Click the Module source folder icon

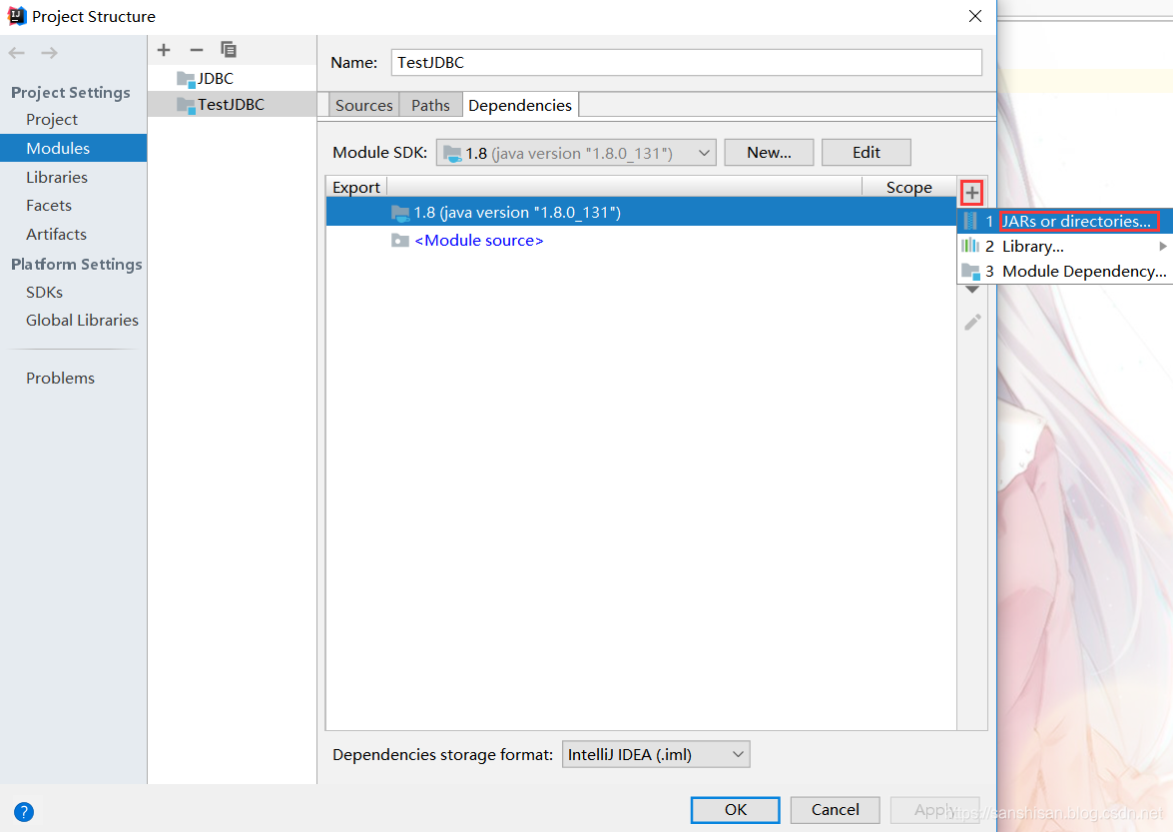click(400, 240)
